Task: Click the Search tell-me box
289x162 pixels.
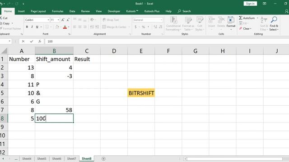Action: [x=184, y=11]
